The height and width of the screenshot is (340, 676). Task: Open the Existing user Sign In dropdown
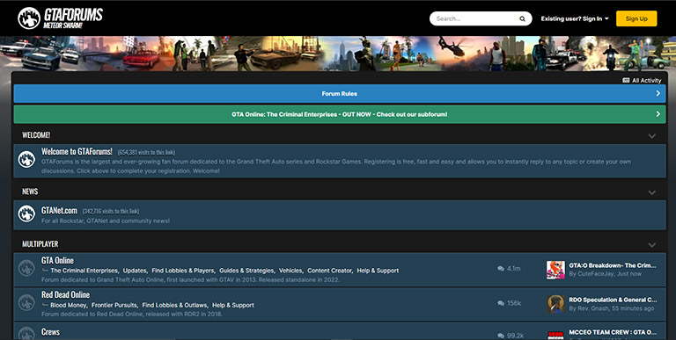click(575, 19)
